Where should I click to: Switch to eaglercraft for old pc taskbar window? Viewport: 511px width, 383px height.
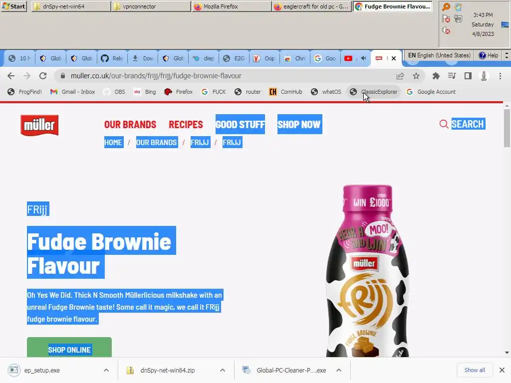[x=312, y=6]
